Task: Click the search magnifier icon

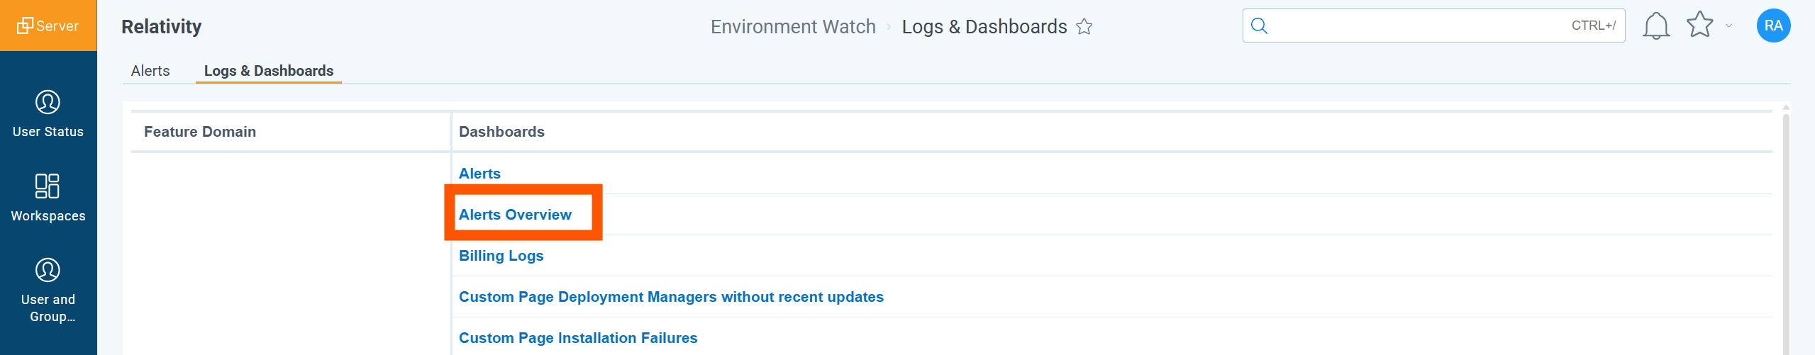Action: click(x=1259, y=26)
